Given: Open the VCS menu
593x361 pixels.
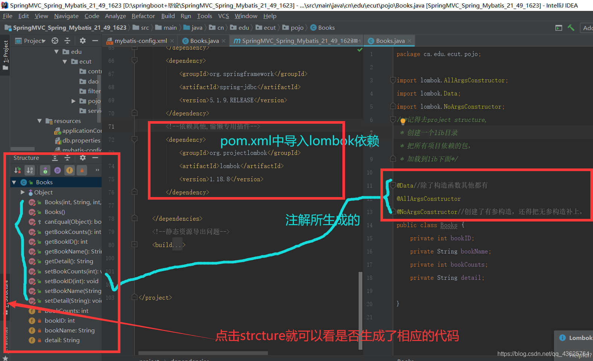Looking at the screenshot, I should 224,16.
